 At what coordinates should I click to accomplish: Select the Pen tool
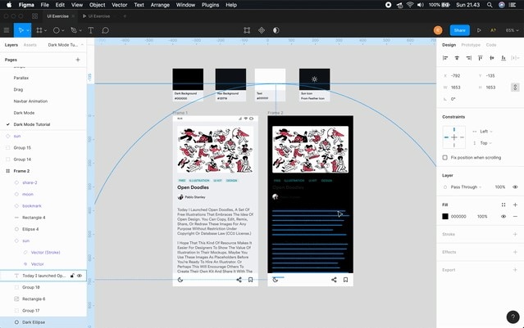click(x=74, y=30)
